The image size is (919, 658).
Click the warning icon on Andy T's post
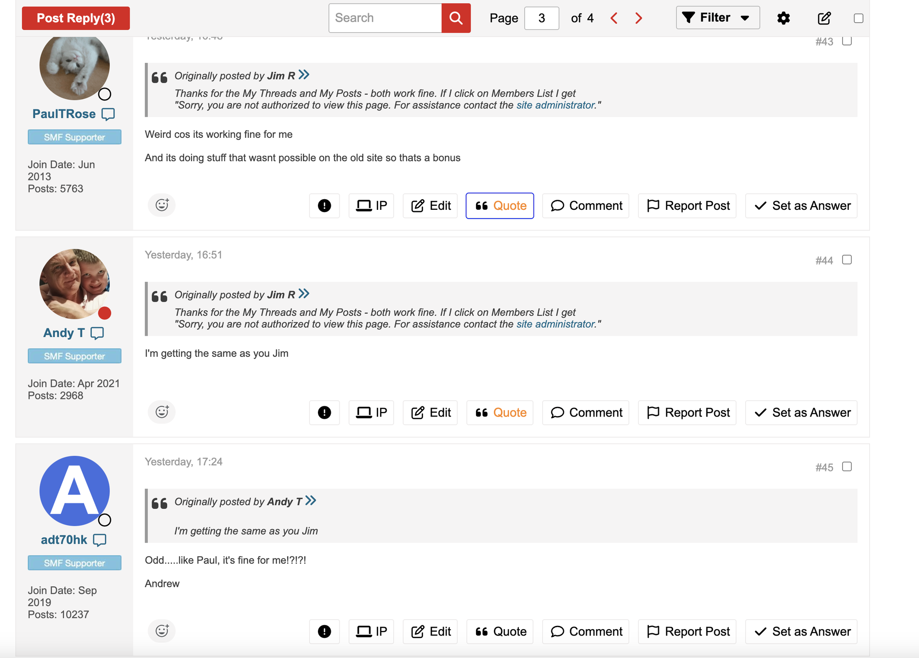(x=324, y=412)
